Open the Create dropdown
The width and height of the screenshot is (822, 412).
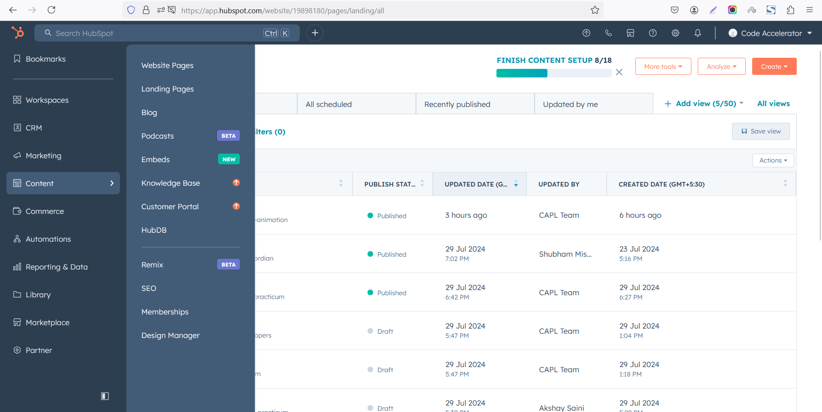click(x=774, y=66)
